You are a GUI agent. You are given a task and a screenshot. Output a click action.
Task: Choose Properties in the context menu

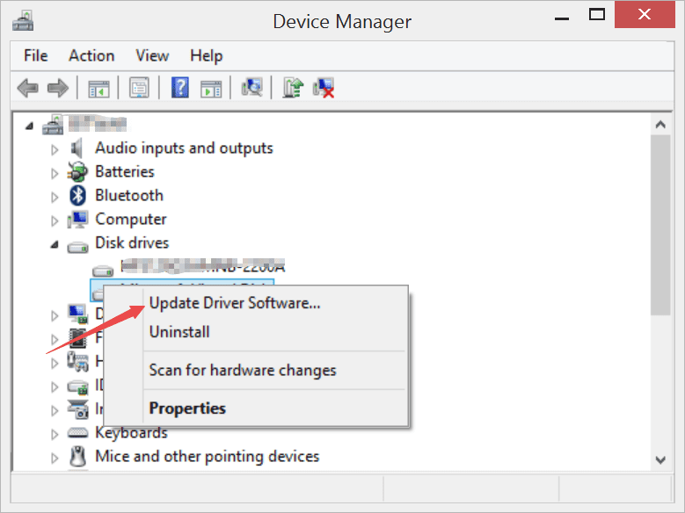[187, 408]
